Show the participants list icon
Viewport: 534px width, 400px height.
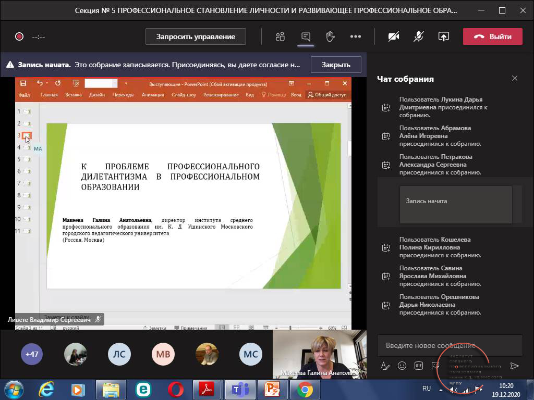tap(281, 36)
